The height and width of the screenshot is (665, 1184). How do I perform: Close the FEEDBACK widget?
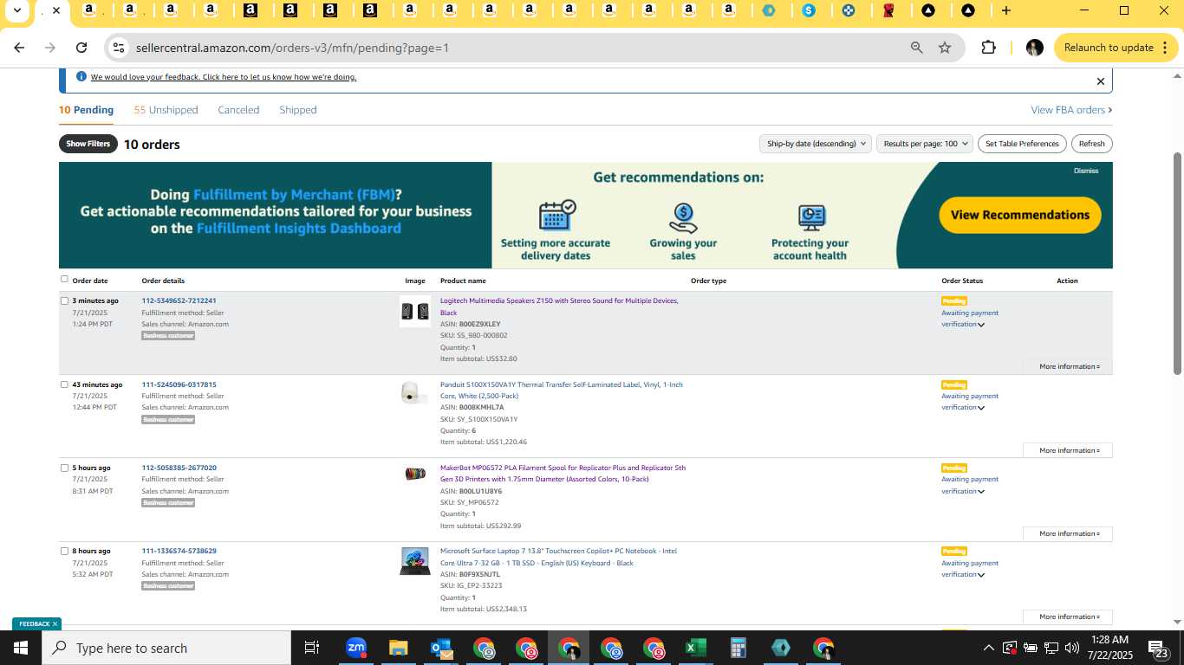(x=55, y=623)
